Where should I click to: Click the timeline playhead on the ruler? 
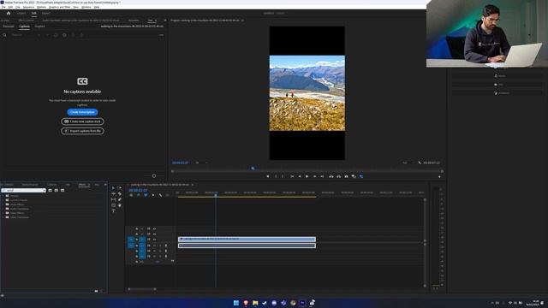click(216, 195)
